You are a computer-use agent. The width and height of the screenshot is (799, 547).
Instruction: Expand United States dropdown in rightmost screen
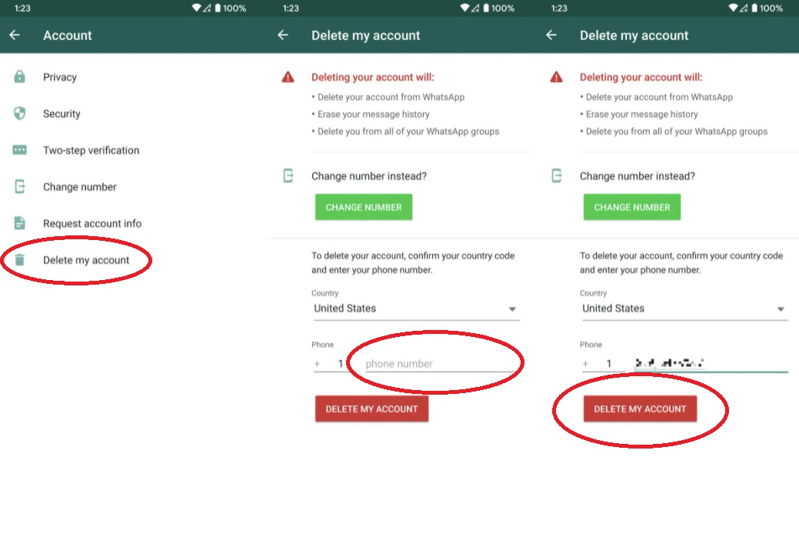pyautogui.click(x=684, y=309)
